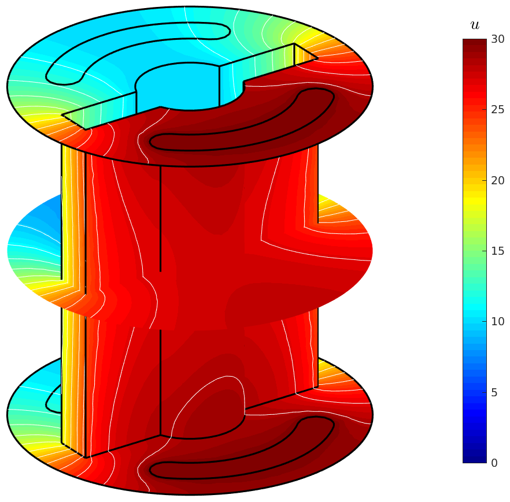Click the vertical colorbar scale

pyautogui.click(x=475, y=251)
